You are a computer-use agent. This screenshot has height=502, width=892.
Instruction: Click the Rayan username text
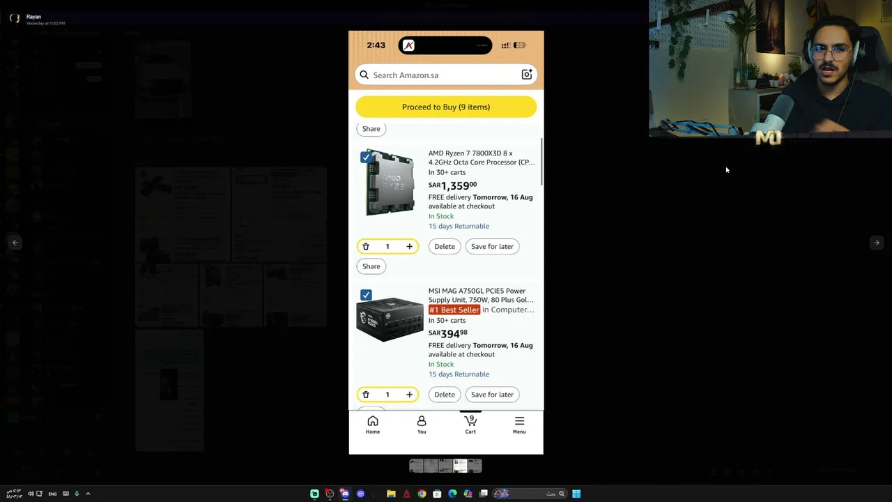pyautogui.click(x=33, y=17)
